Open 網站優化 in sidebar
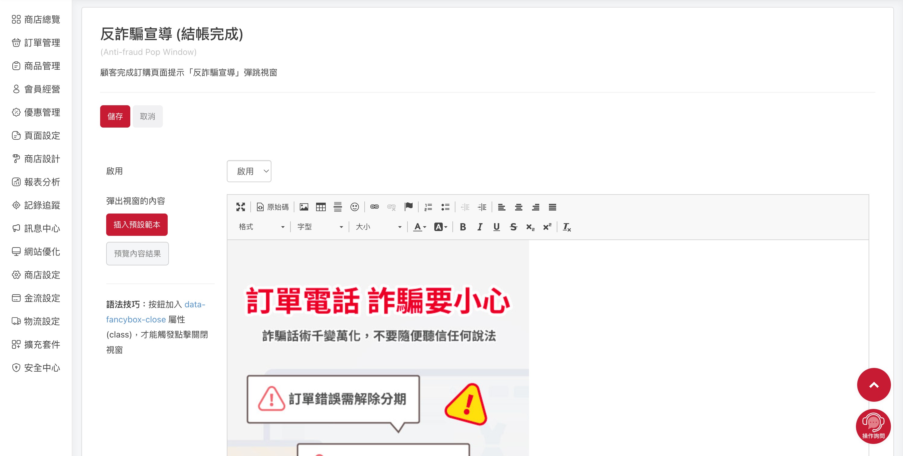The height and width of the screenshot is (456, 903). 36,252
